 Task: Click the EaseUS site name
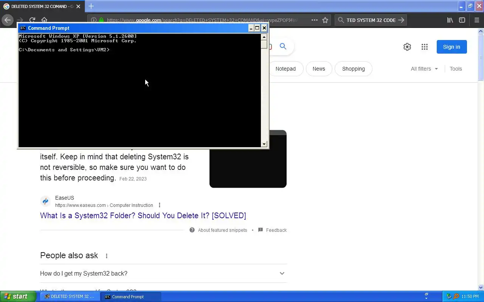[65, 198]
